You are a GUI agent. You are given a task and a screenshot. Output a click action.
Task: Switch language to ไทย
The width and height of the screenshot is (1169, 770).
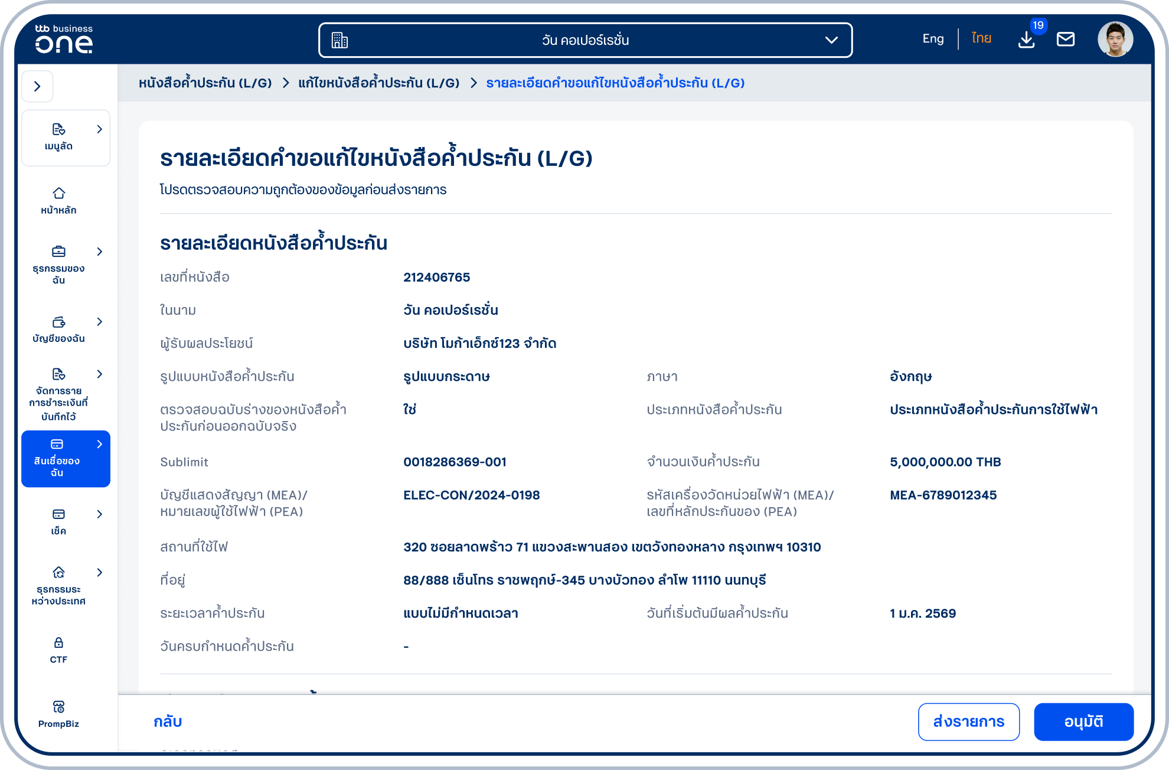981,39
